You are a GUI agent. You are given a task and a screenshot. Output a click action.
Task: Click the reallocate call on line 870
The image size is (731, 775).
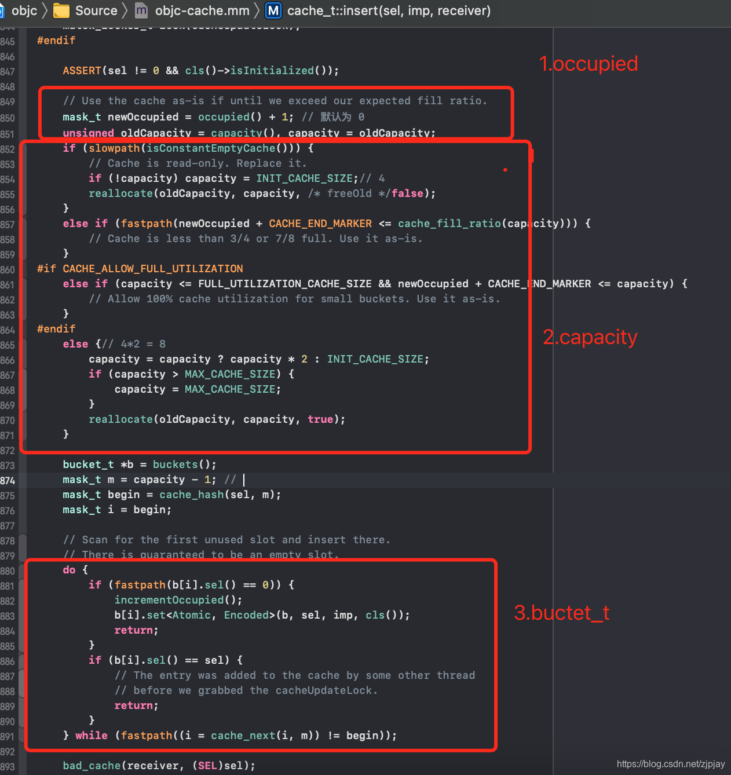pos(120,419)
